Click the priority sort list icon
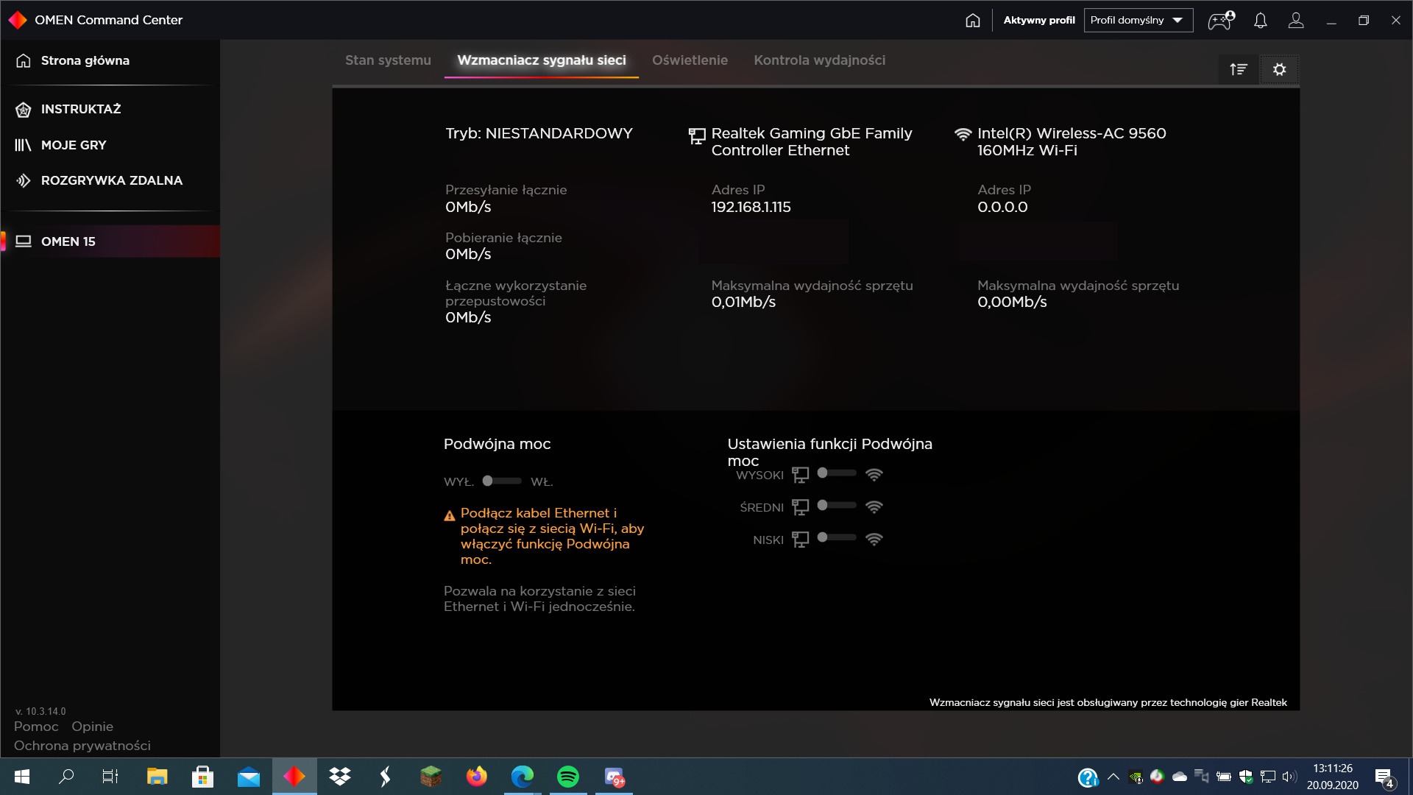 1239,69
